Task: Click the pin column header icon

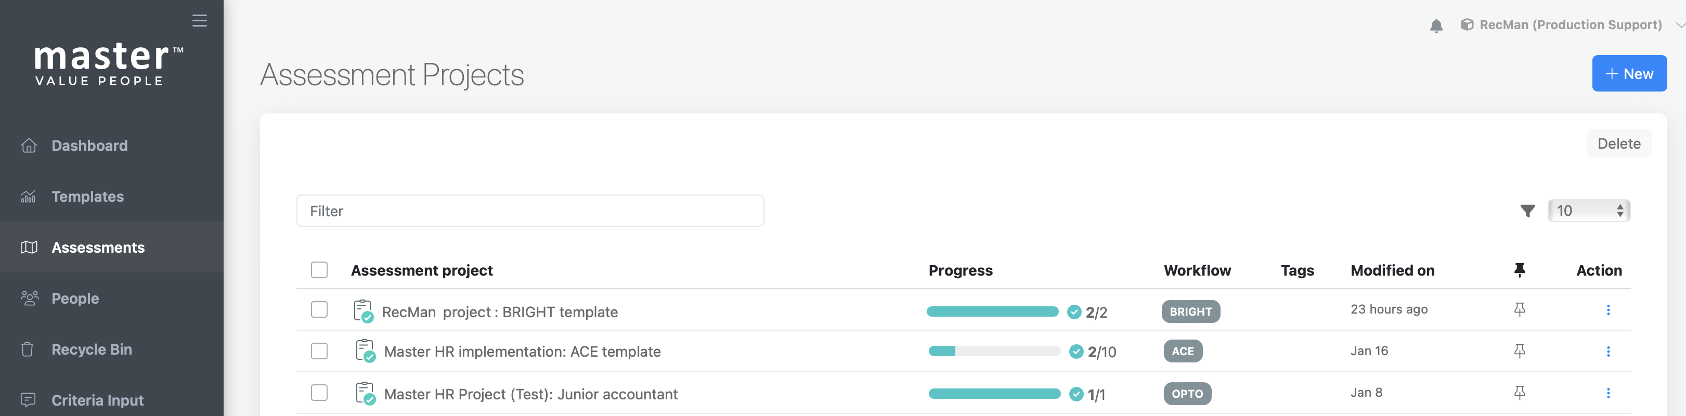Action: pos(1519,270)
